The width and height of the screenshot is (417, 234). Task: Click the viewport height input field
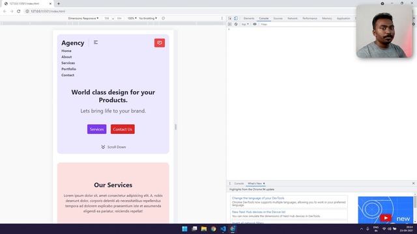point(119,18)
